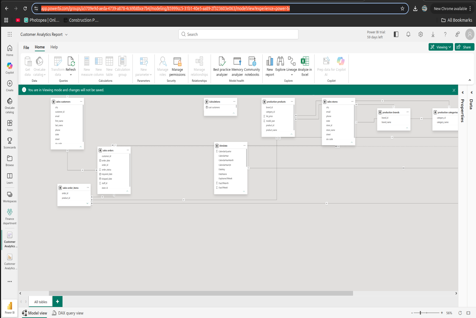Image resolution: width=476 pixels, height=318 pixels.
Task: Open Workspaces in the left sidebar
Action: (x=10, y=197)
